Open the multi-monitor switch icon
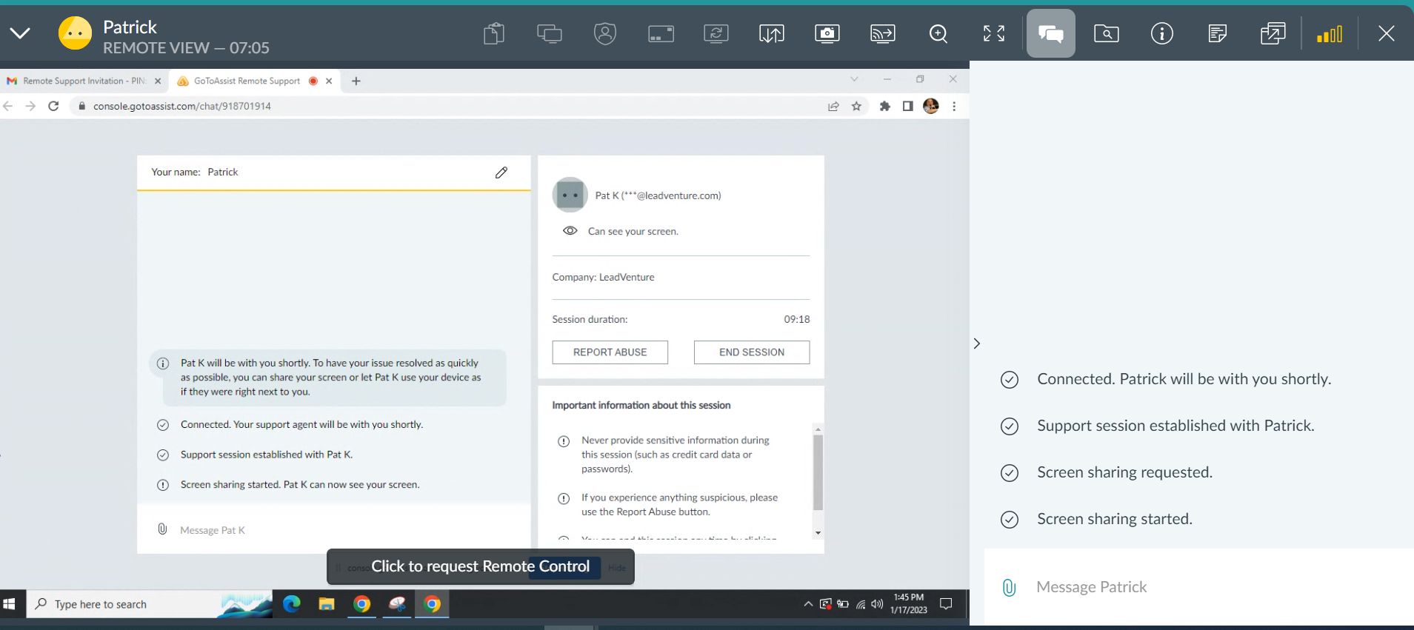The image size is (1414, 630). tap(550, 33)
